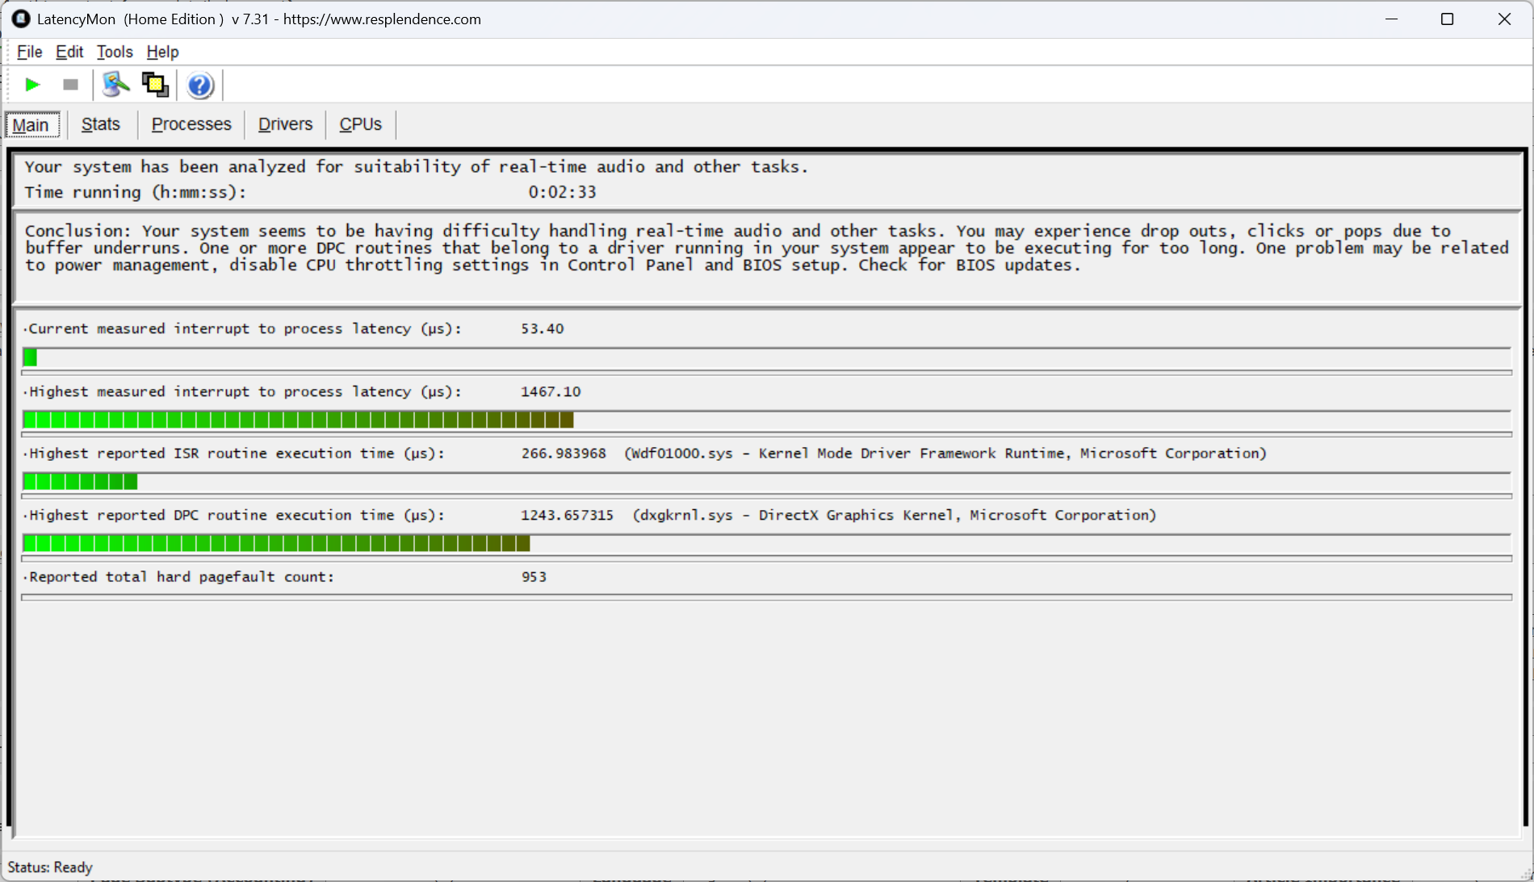1534x882 pixels.
Task: Click the Wdf01000.sys driver description text
Action: pos(945,454)
